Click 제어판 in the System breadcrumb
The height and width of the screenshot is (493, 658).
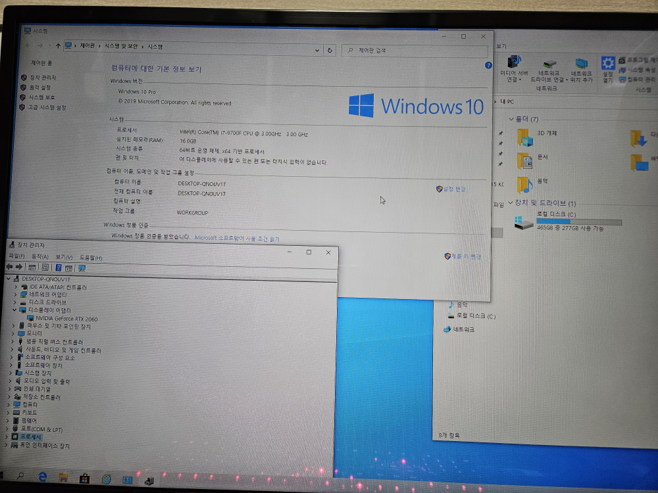click(88, 46)
